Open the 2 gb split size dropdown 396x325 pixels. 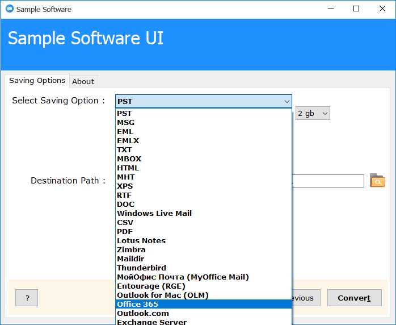tap(313, 113)
